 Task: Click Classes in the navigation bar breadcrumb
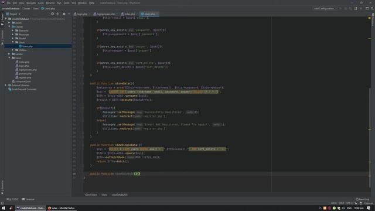click(26, 8)
